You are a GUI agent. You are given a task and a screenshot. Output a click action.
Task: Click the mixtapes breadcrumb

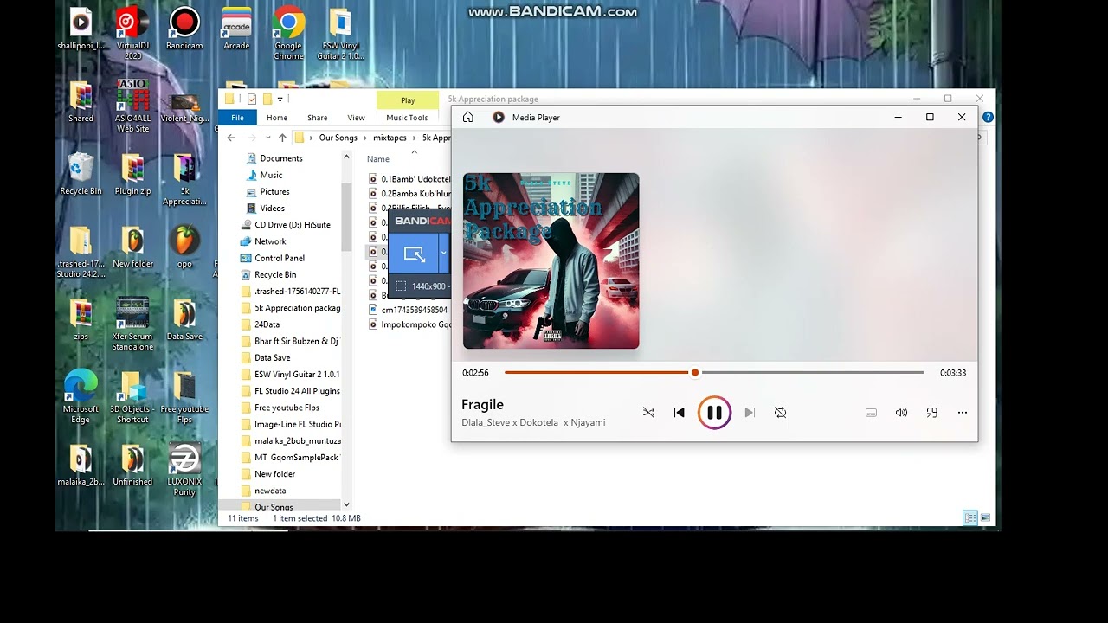(390, 138)
